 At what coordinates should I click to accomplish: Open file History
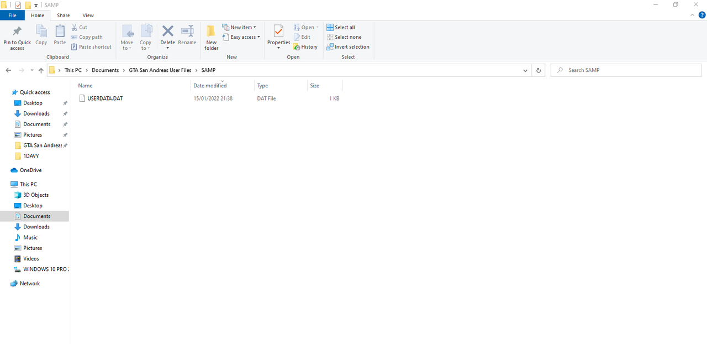tap(305, 47)
